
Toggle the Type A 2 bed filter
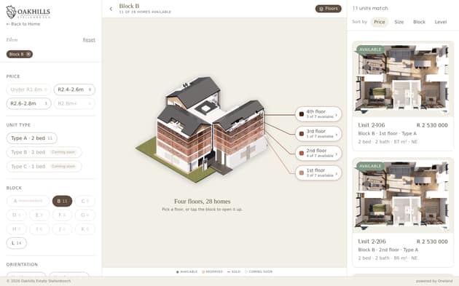pos(31,138)
